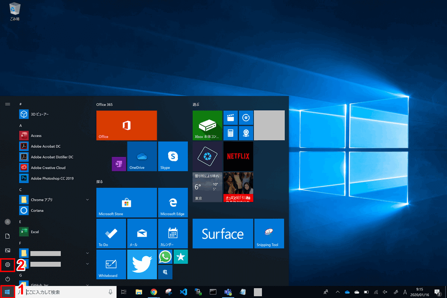This screenshot has height=298, width=447.
Task: Open the Action Center notifications icon
Action: coord(438,292)
